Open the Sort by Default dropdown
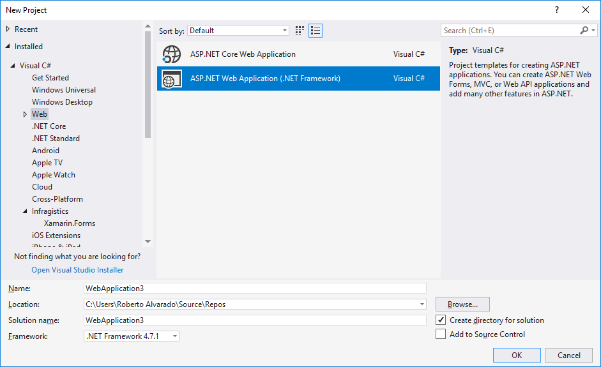The width and height of the screenshot is (601, 367). click(238, 31)
